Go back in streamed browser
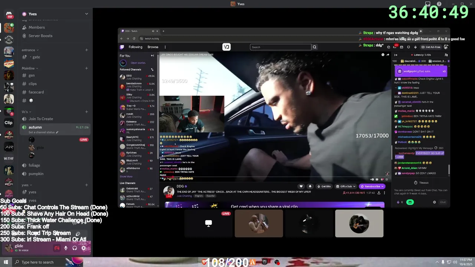 [x=121, y=39]
